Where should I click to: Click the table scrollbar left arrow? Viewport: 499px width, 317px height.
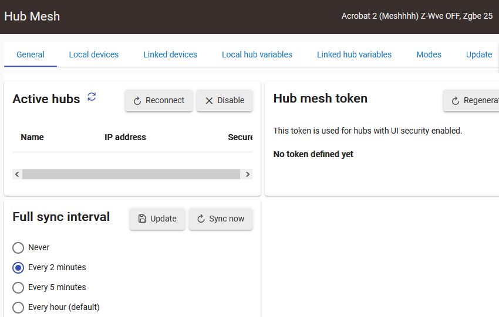click(x=17, y=174)
